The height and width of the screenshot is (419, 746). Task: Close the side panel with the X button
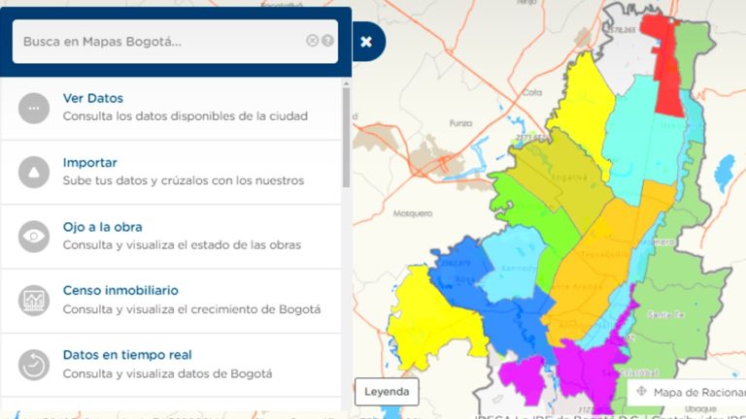click(x=366, y=42)
